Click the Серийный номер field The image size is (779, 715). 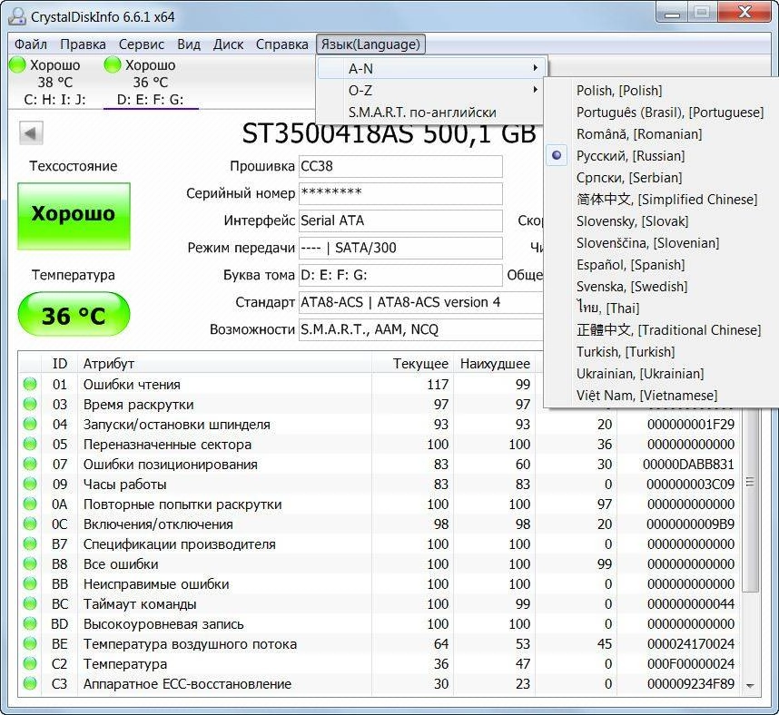click(400, 193)
